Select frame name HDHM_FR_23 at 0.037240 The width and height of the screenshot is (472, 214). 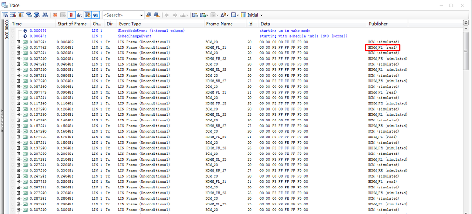[215, 59]
